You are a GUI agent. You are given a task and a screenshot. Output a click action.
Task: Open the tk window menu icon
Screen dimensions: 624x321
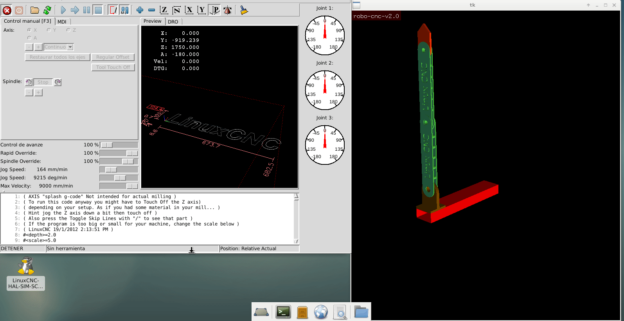pyautogui.click(x=356, y=5)
